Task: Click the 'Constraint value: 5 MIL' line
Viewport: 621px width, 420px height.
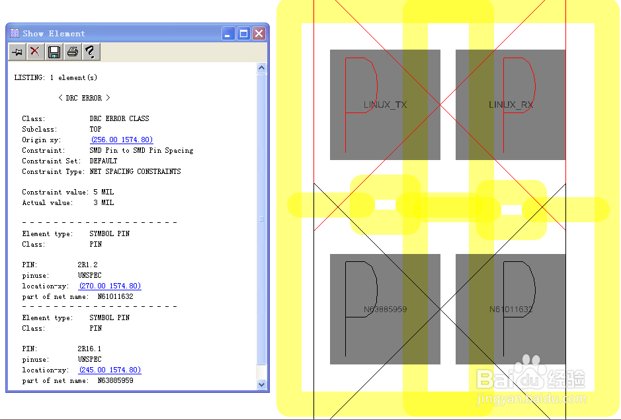Action: (68, 192)
